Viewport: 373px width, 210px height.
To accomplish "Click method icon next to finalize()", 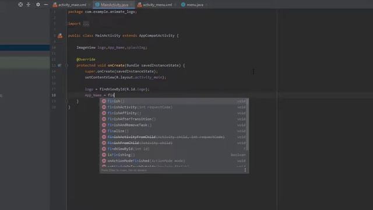I will tap(104, 131).
